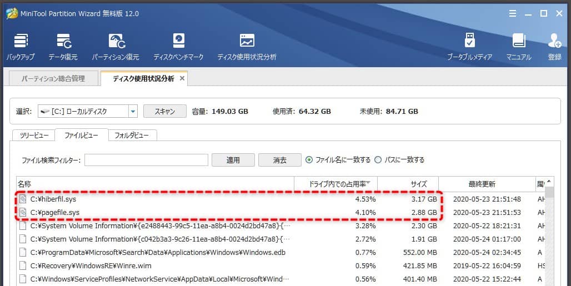Select the System Volume Information {c042b3a3 row
This screenshot has width=571, height=286.
[281, 239]
